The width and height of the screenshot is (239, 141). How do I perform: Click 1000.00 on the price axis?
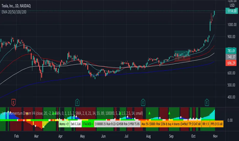click(x=232, y=25)
